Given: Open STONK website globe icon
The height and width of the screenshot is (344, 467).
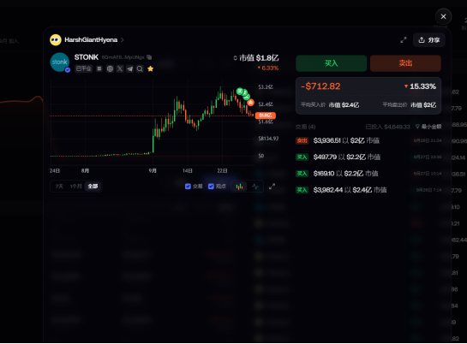Looking at the screenshot, I should [110, 68].
